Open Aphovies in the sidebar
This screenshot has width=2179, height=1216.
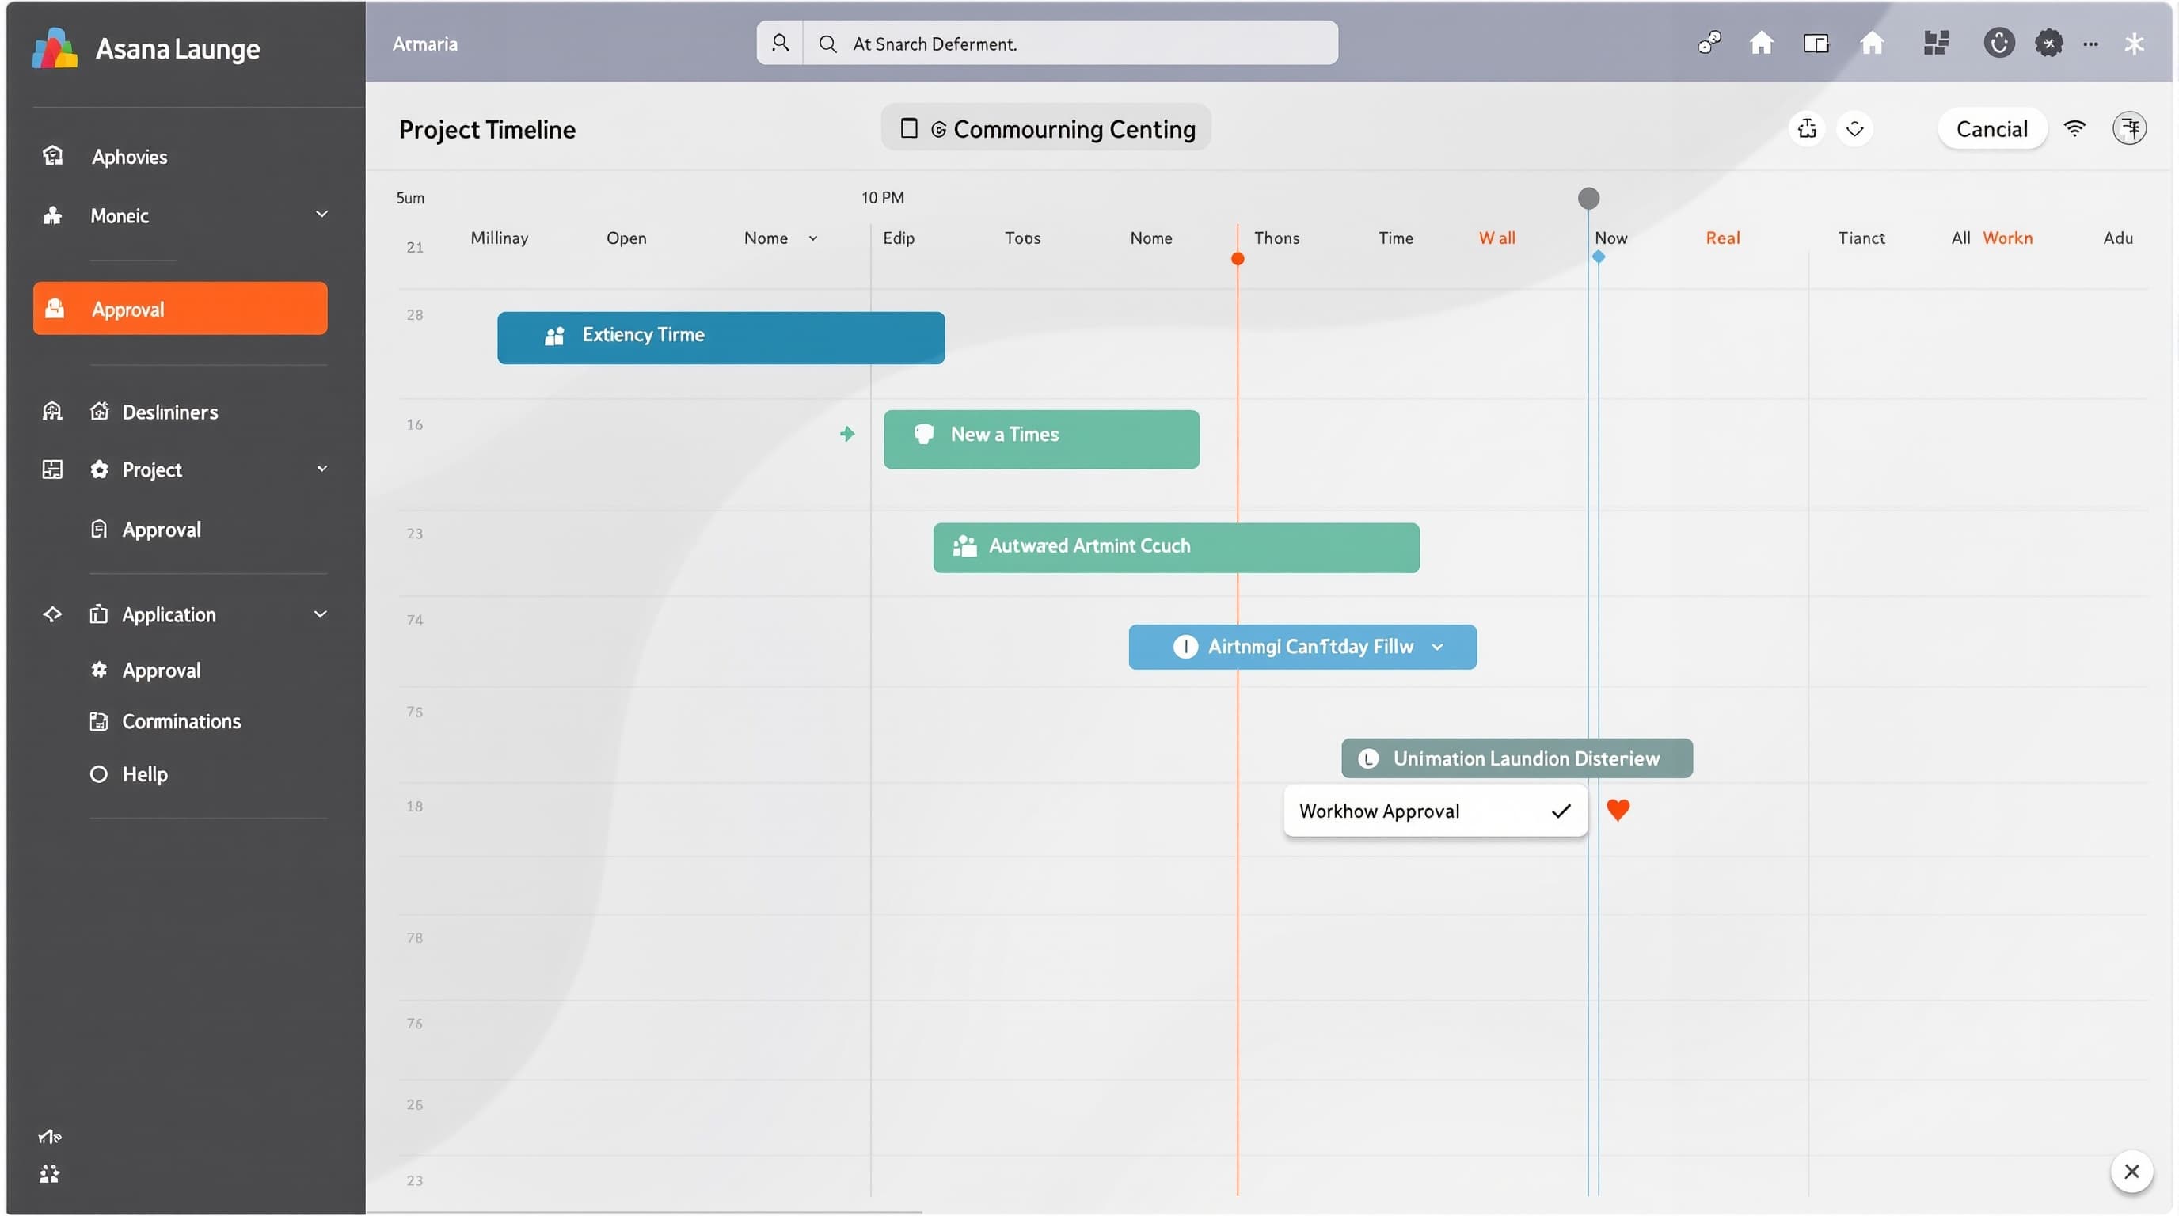128,157
